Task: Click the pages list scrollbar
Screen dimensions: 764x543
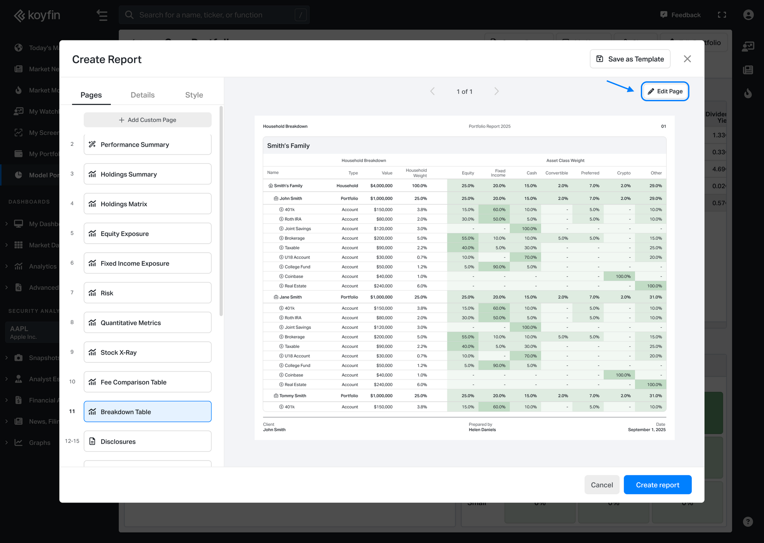Action: tap(221, 212)
